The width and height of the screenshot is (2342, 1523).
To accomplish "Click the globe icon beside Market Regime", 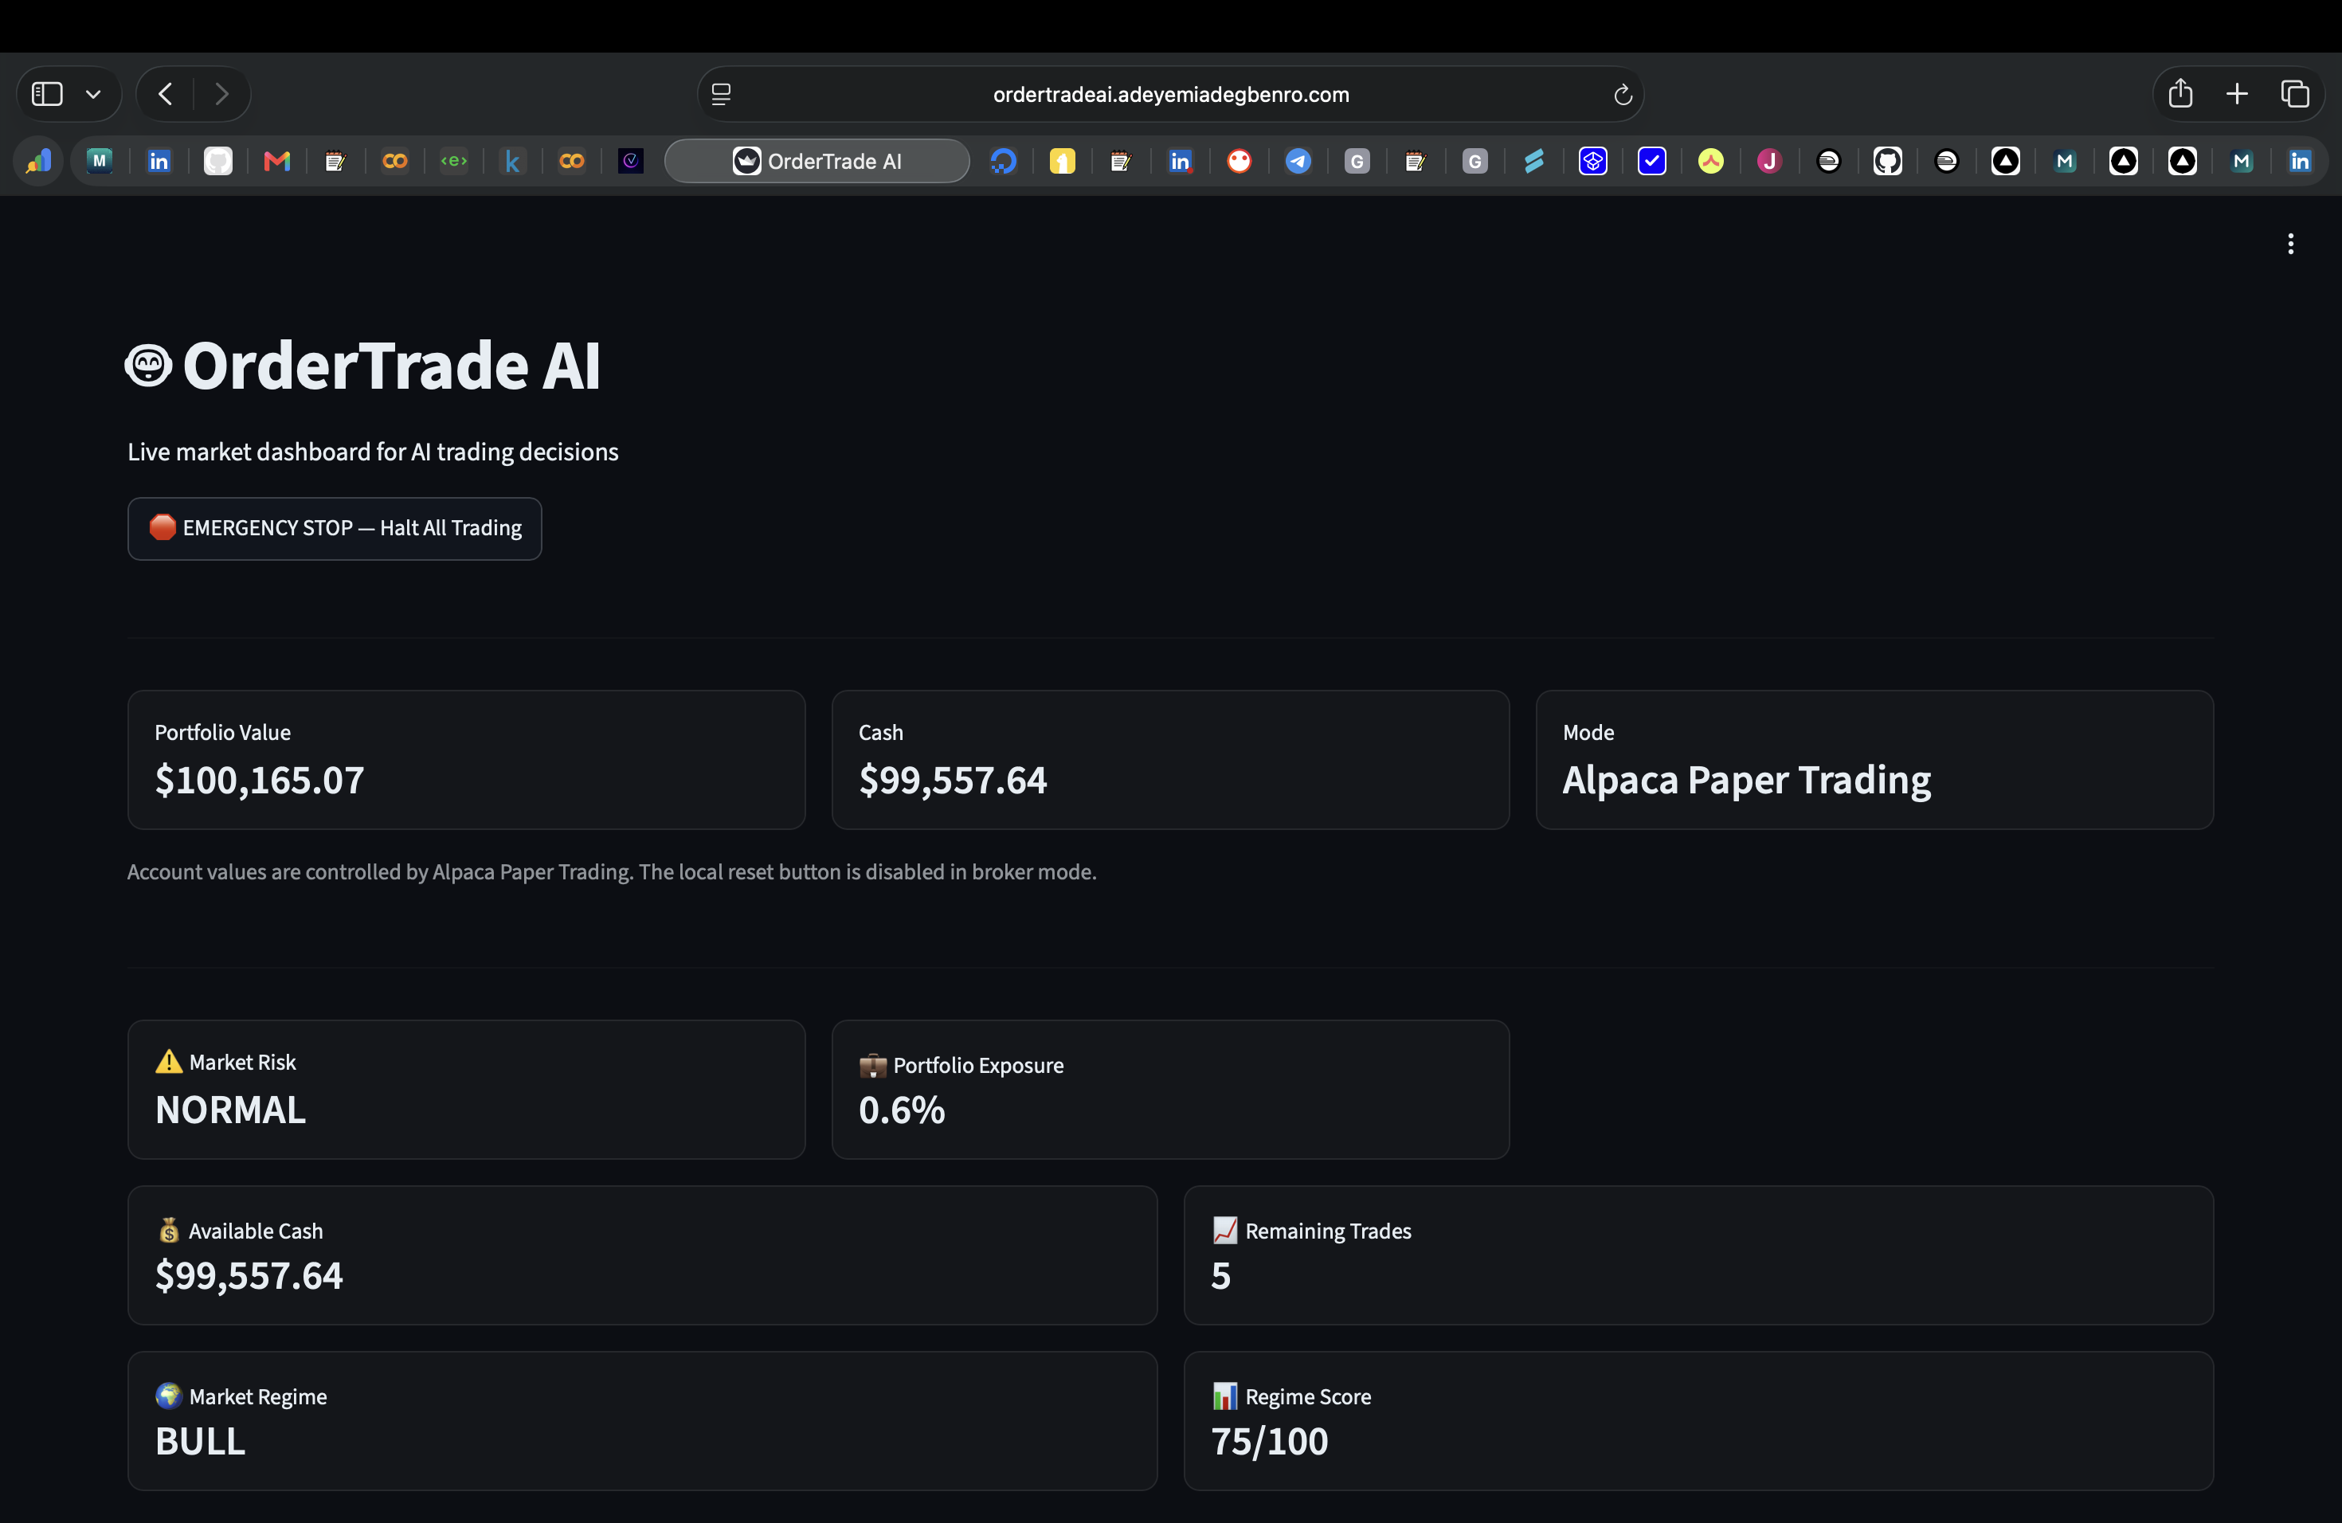I will 169,1395.
